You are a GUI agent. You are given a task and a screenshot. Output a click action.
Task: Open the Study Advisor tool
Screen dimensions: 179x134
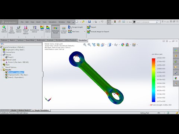point(4,29)
